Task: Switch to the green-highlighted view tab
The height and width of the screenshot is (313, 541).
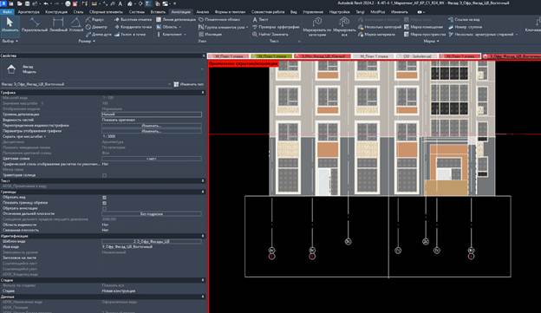Action: [x=271, y=55]
